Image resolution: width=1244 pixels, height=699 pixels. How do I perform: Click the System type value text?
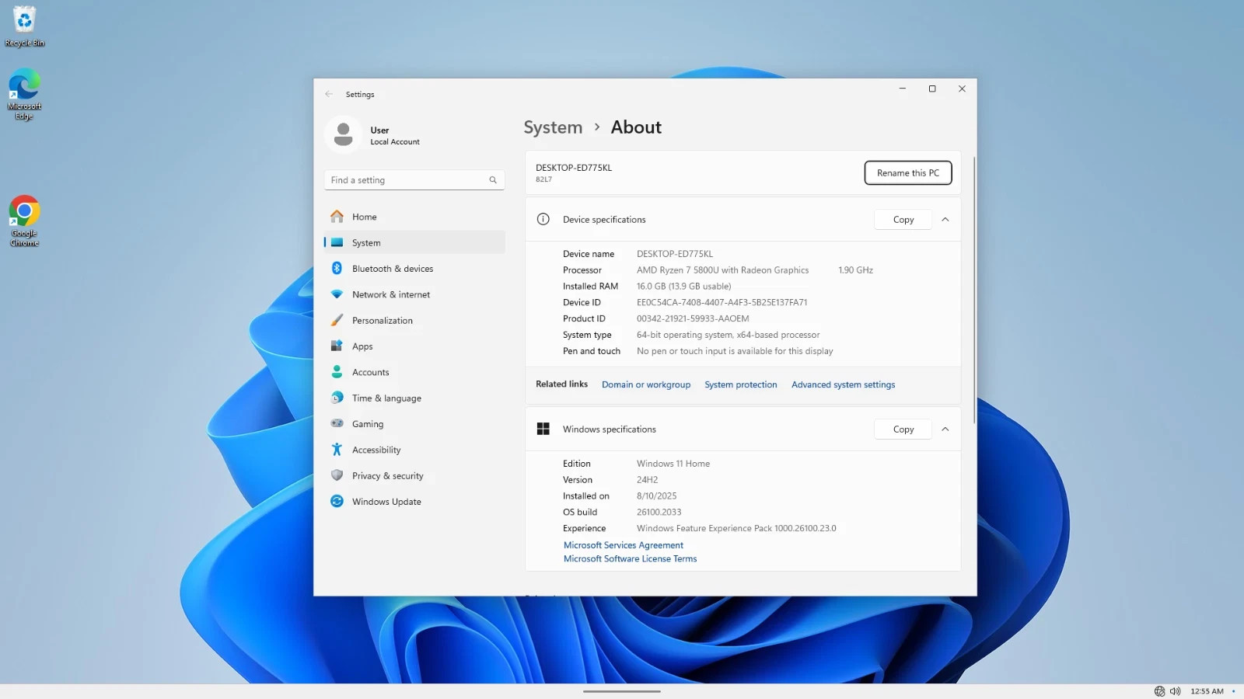pos(729,336)
